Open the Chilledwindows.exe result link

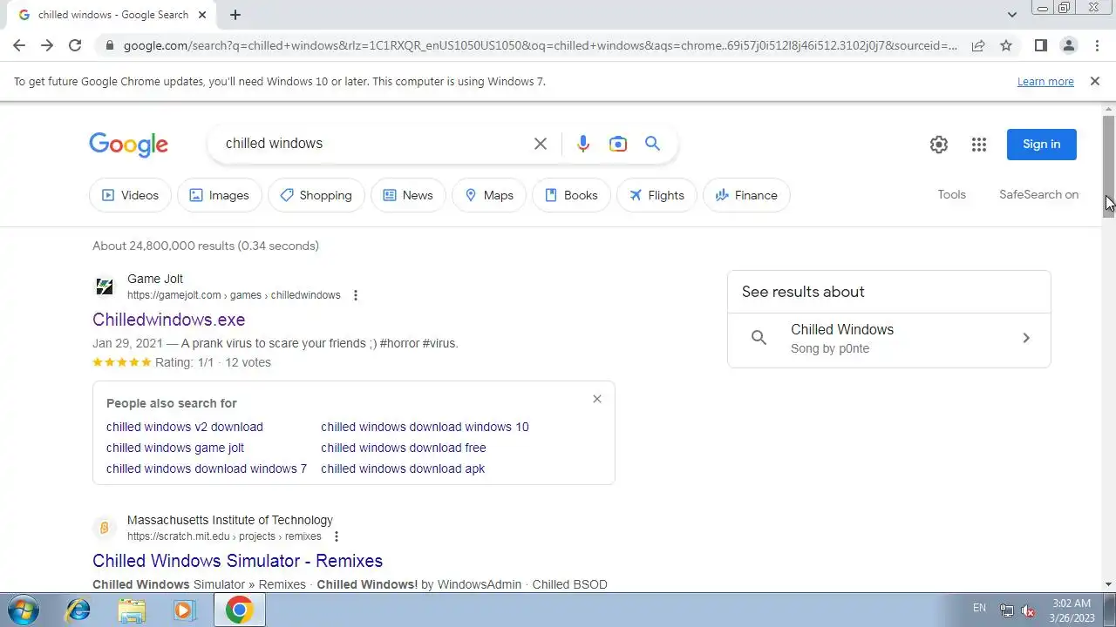[168, 320]
